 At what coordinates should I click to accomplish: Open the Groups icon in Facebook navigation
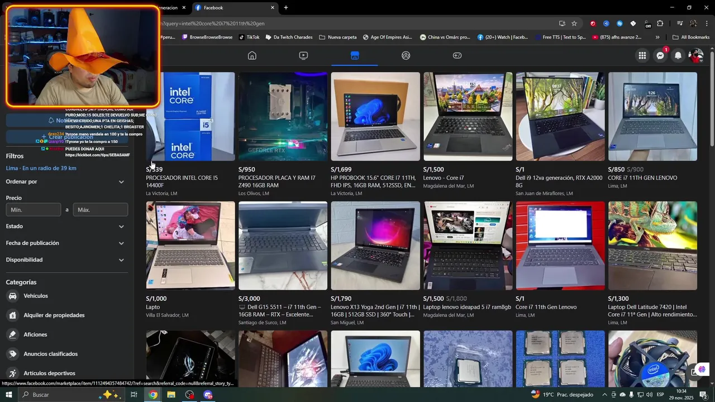[x=406, y=55]
